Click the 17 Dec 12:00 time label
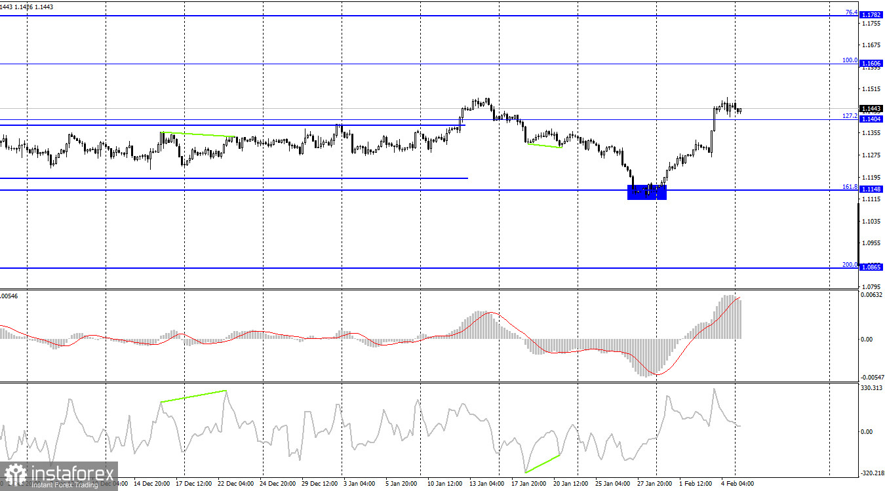This screenshot has width=885, height=491. point(194,484)
